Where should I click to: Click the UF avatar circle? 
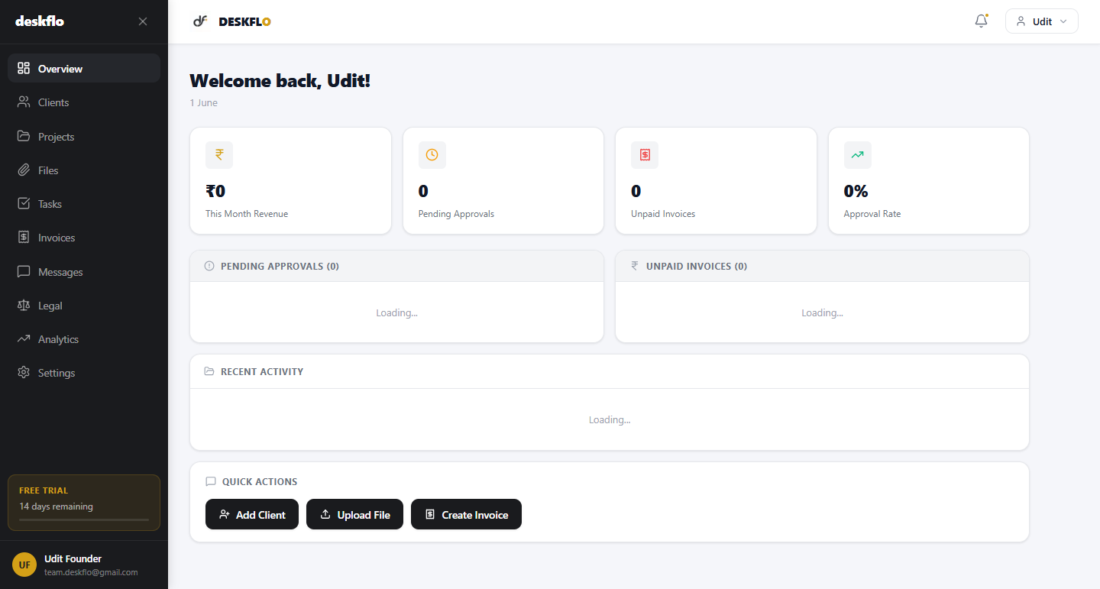click(x=24, y=565)
